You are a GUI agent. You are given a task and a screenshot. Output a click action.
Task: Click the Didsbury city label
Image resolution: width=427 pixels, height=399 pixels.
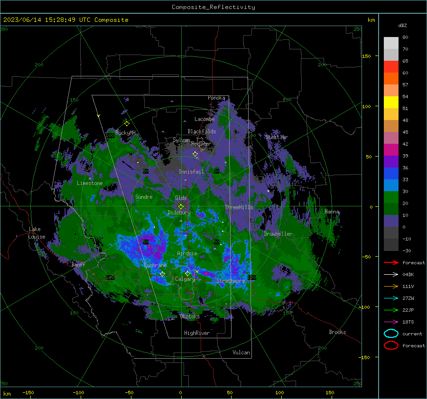click(179, 213)
